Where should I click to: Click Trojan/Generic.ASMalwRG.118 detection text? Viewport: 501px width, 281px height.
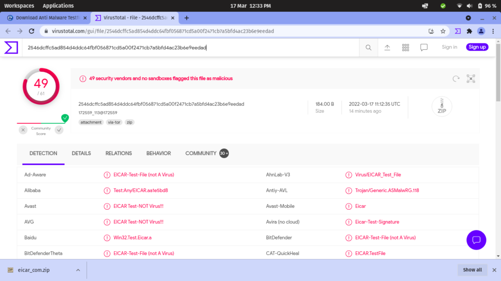(x=387, y=191)
